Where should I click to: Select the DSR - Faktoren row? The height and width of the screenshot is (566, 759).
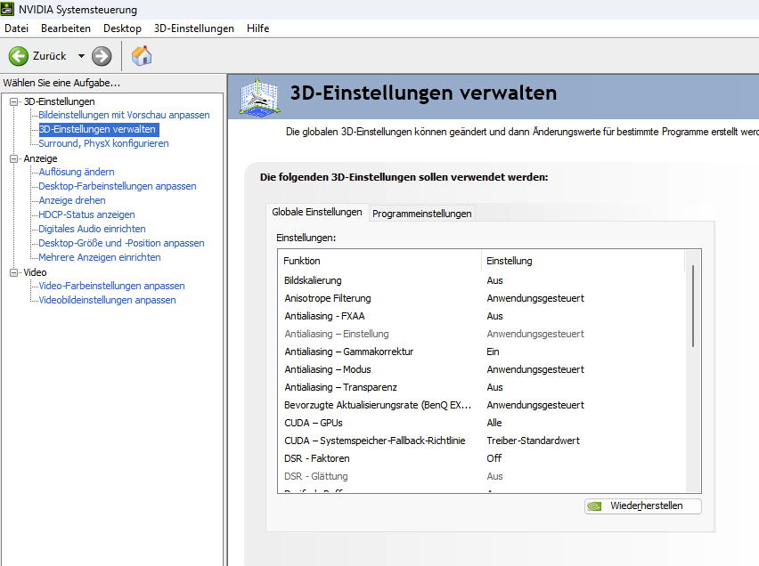(x=482, y=458)
